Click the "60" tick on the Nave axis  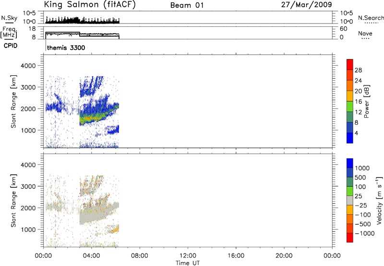(343, 29)
